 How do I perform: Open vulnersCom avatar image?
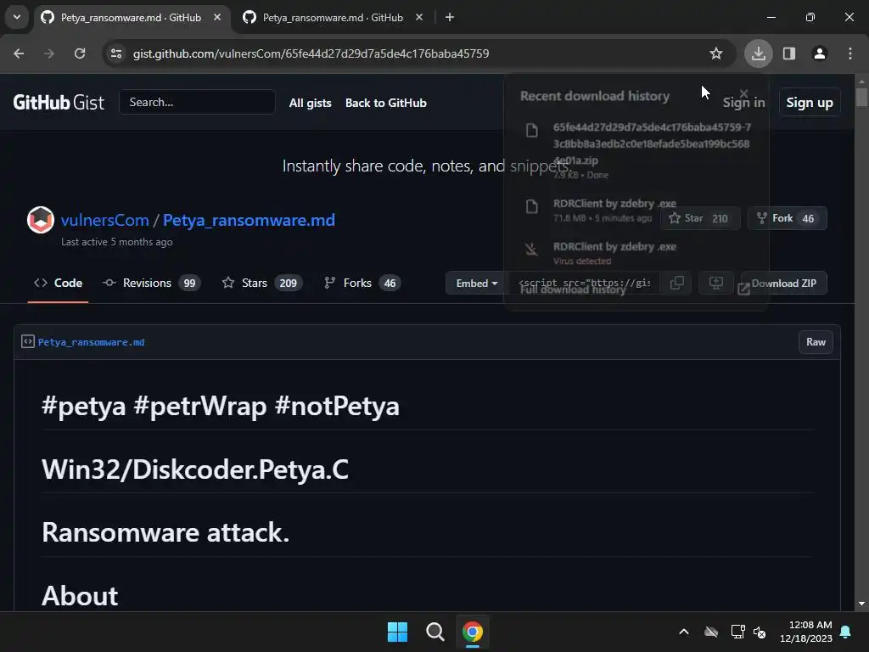tap(41, 220)
